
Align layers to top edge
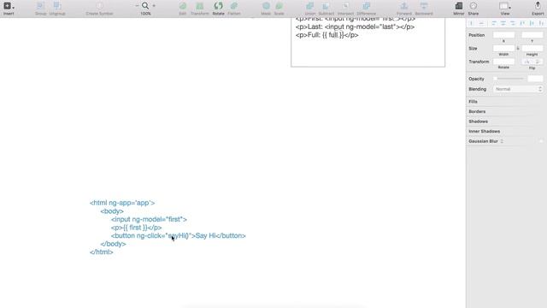point(522,23)
